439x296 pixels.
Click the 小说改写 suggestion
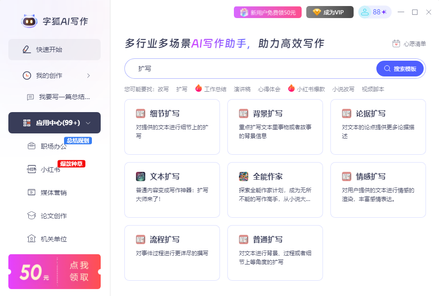point(343,89)
